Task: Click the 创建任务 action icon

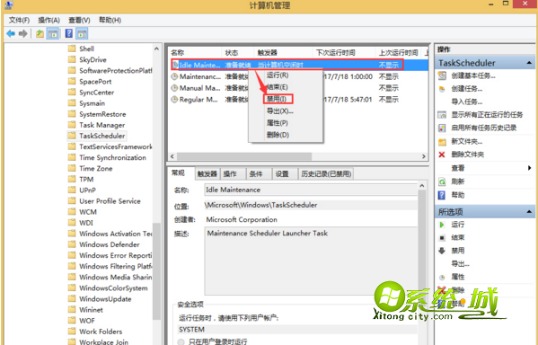Action: click(x=442, y=89)
